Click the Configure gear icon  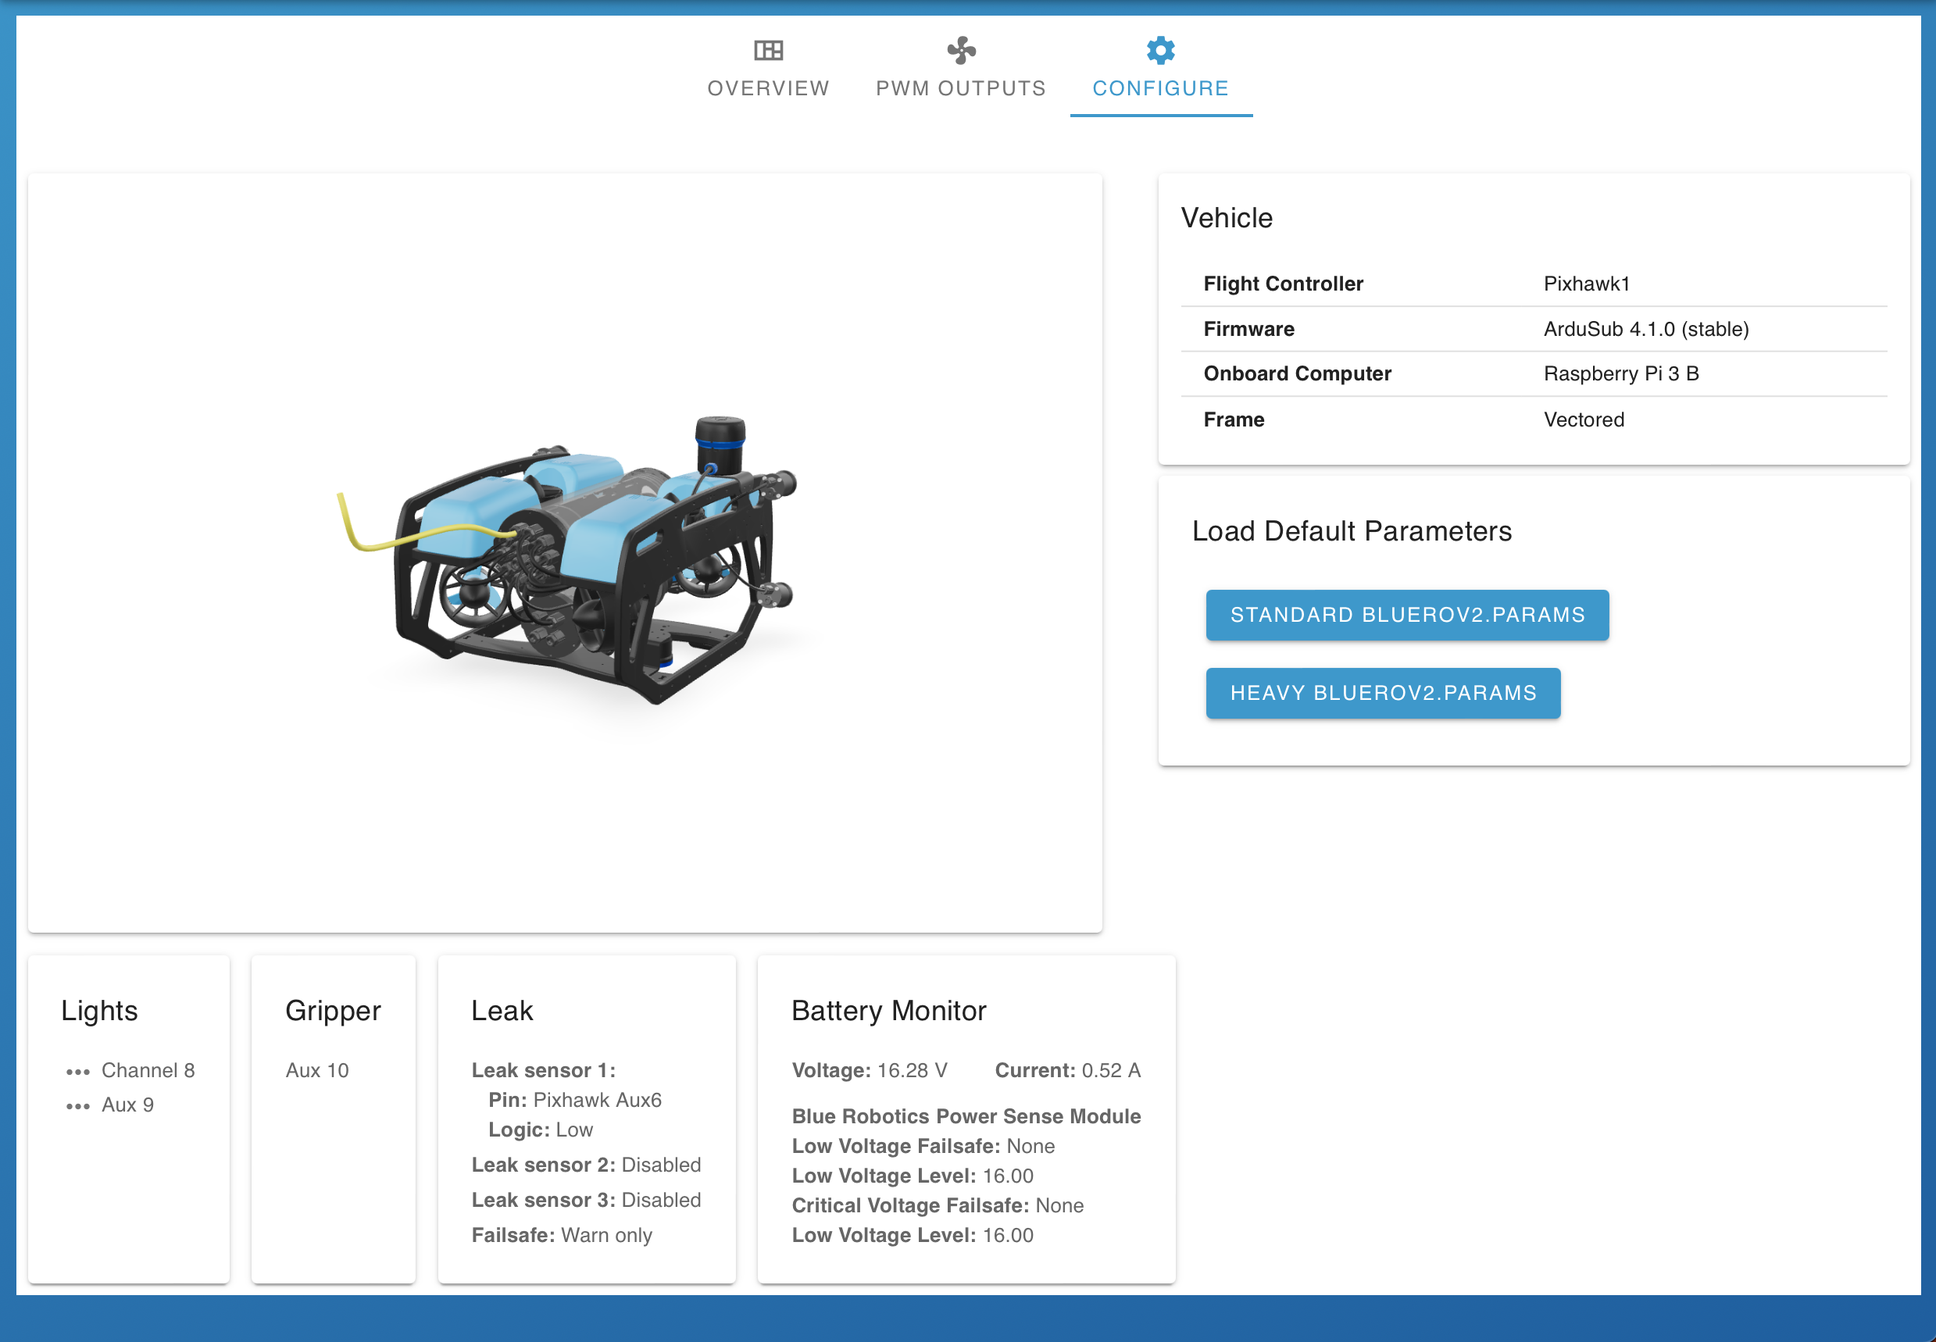coord(1161,51)
